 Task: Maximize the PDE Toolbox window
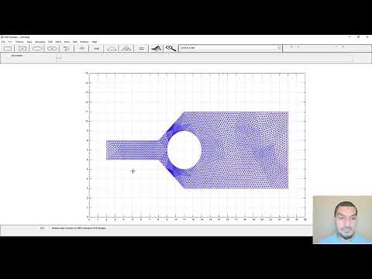point(359,37)
